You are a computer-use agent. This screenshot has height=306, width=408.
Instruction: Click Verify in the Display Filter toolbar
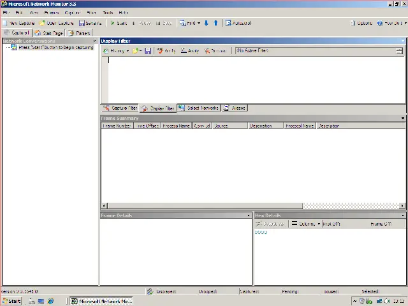pyautogui.click(x=166, y=51)
